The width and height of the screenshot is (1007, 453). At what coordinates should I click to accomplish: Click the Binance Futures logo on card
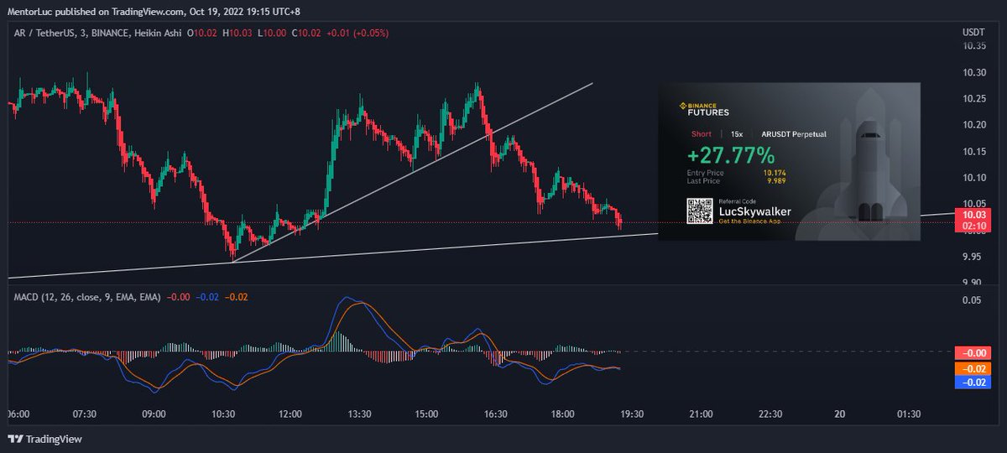703,109
